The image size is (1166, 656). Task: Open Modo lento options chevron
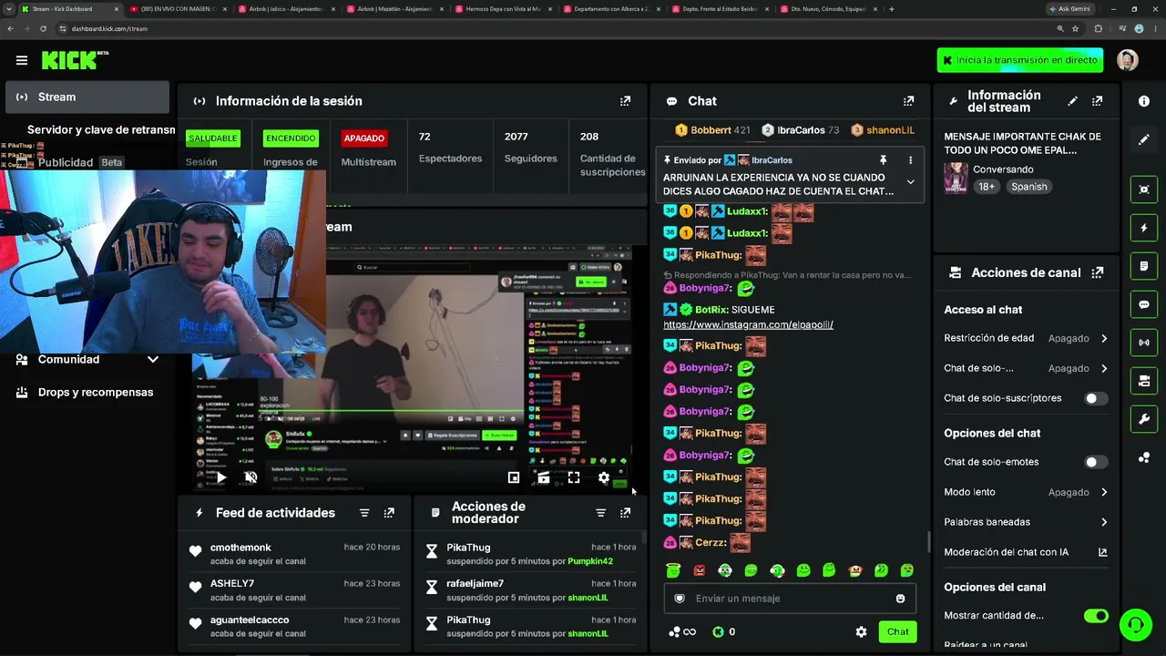(1104, 492)
